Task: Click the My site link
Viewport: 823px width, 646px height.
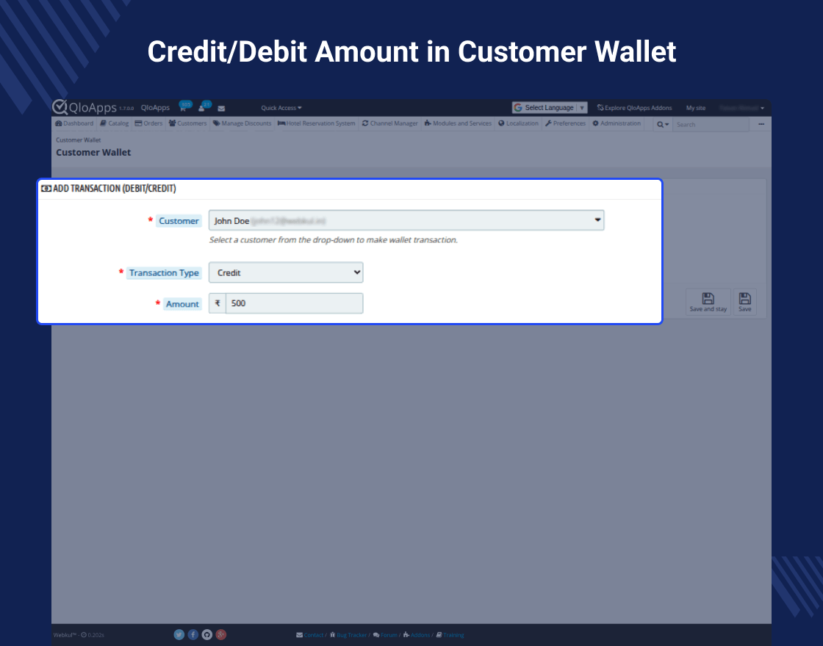Action: pos(696,108)
